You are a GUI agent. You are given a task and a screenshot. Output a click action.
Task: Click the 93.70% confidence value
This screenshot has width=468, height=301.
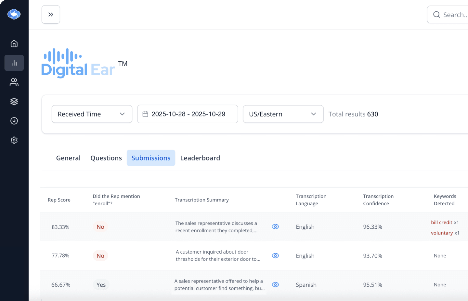[x=372, y=256]
